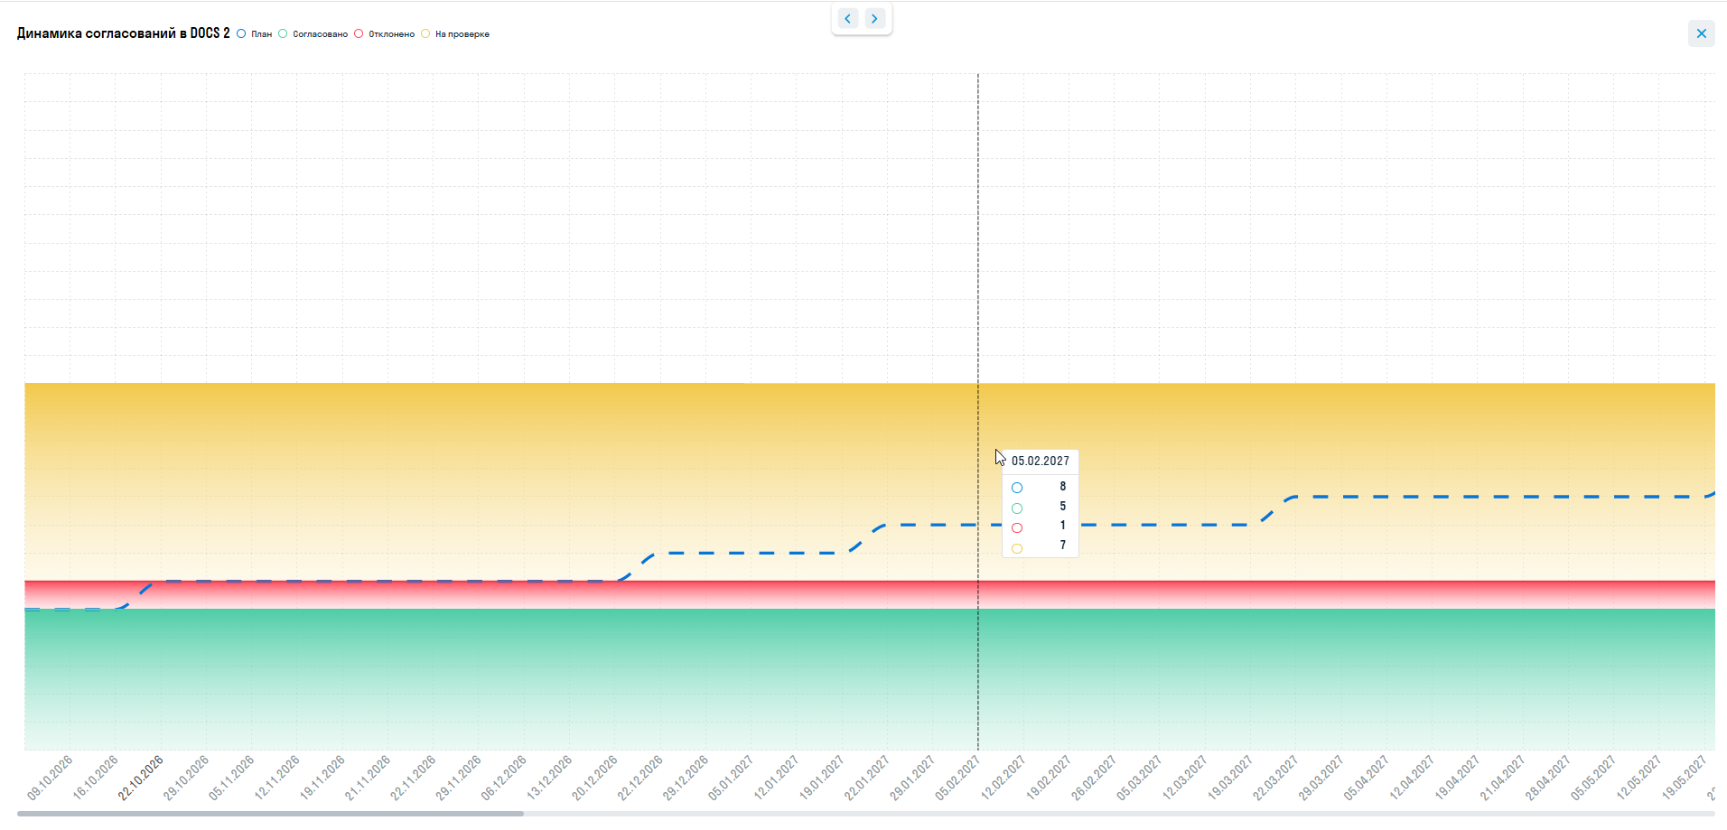Toggle the План series in the legend
Image resolution: width=1727 pixels, height=830 pixels.
click(x=254, y=34)
